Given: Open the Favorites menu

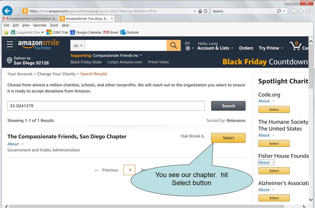Looking at the screenshot, I should [40, 25].
